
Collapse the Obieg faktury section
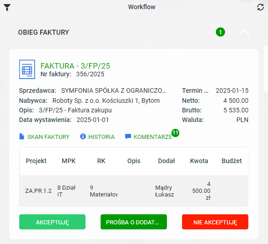coord(244,32)
